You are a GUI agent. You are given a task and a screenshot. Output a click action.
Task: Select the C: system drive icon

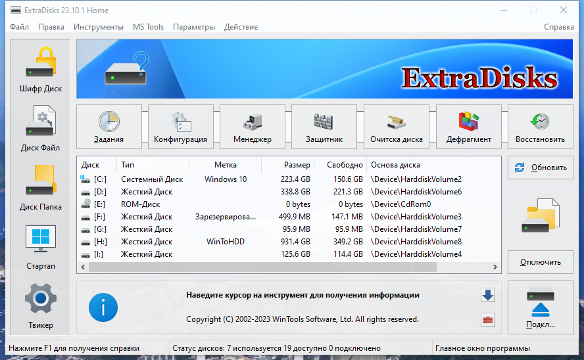click(x=85, y=179)
